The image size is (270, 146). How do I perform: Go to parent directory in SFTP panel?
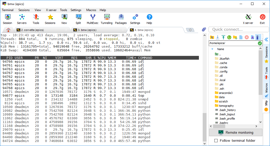212,37
